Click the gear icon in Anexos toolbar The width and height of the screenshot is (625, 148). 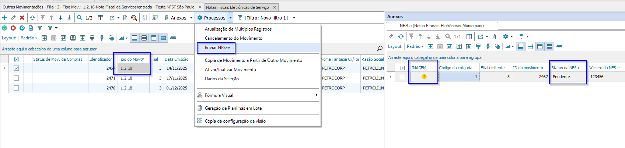(506, 36)
